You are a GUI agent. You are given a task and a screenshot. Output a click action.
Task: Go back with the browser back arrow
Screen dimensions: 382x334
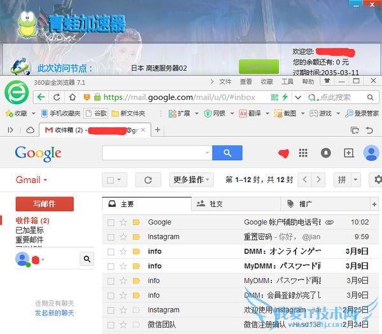pos(41,97)
